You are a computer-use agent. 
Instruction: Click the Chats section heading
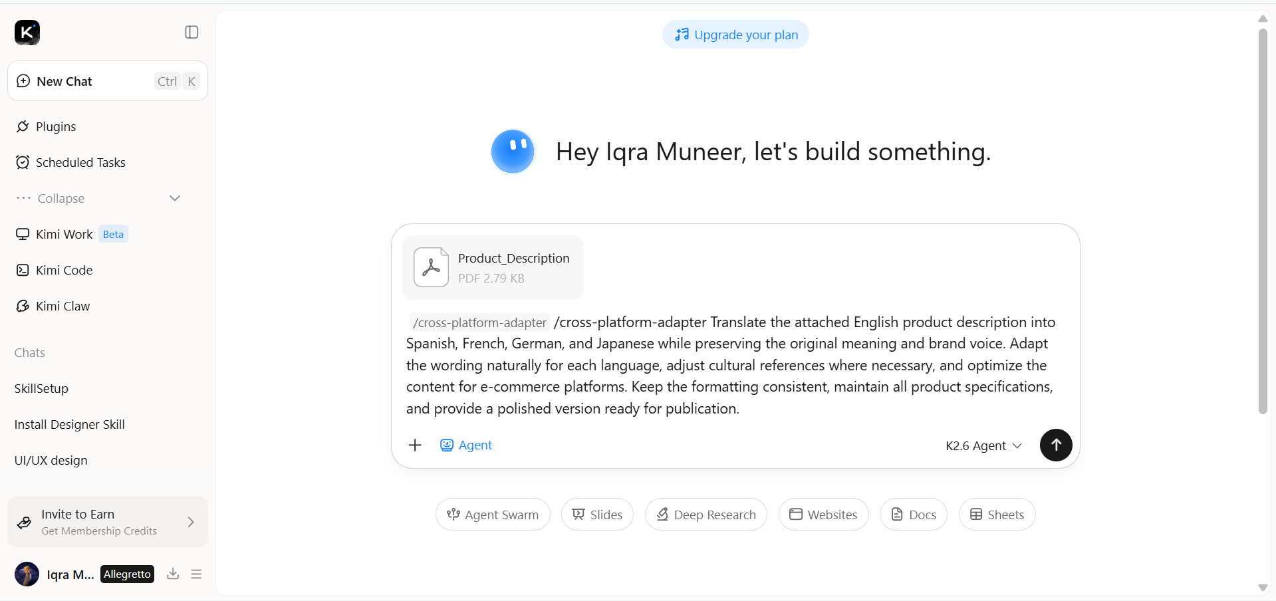pos(30,352)
